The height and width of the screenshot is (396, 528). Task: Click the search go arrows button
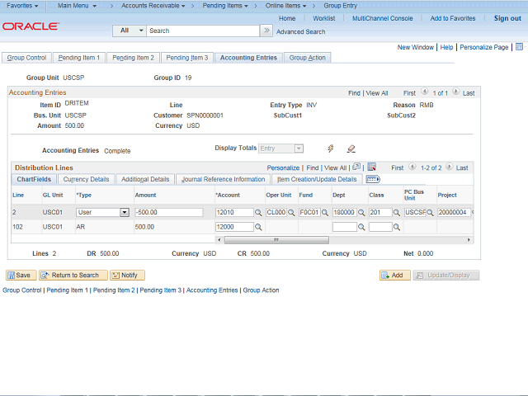pyautogui.click(x=266, y=31)
